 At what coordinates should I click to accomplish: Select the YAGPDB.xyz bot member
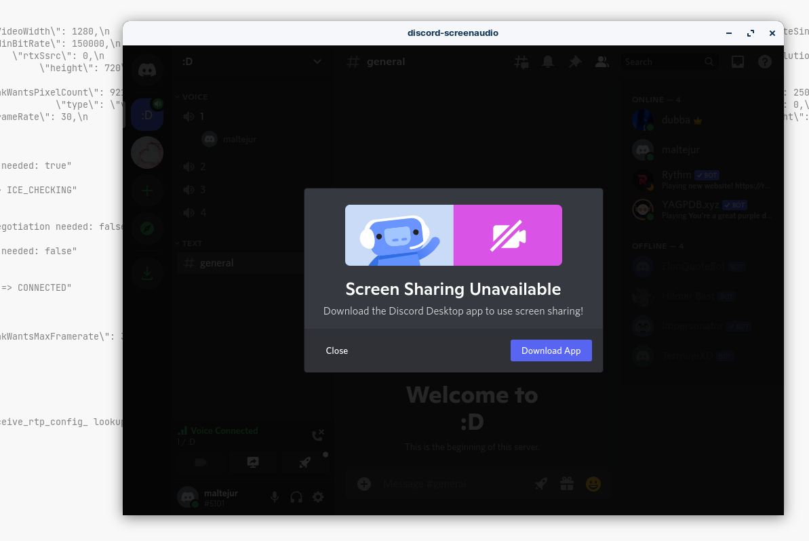(703, 210)
